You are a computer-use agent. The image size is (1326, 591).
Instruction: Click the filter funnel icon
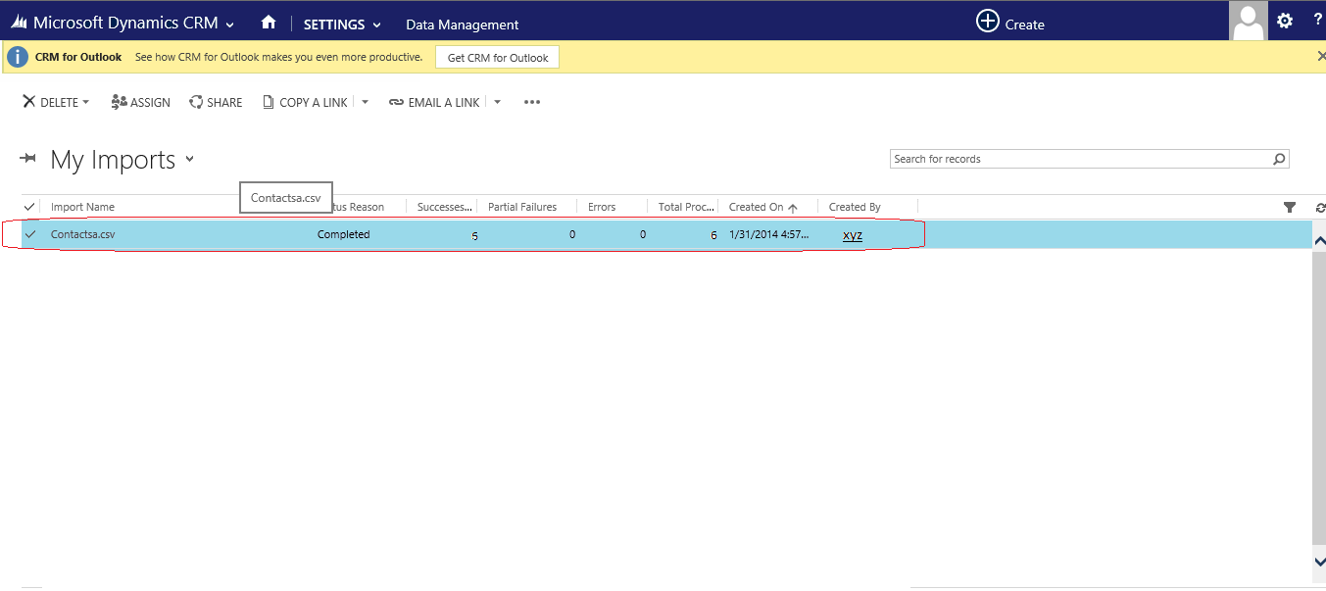(1290, 207)
